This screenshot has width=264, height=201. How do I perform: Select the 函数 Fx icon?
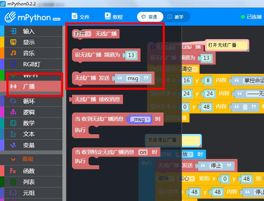(13, 171)
